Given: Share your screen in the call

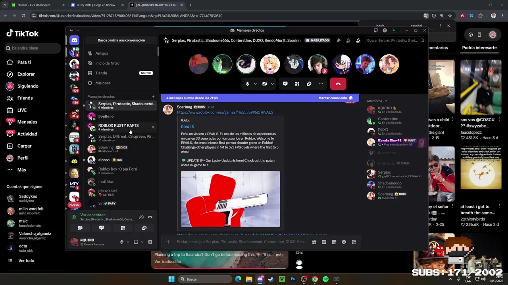Looking at the screenshot, I should pyautogui.click(x=285, y=84).
